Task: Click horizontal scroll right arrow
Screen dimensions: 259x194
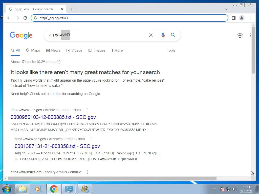Action: pos(249,178)
